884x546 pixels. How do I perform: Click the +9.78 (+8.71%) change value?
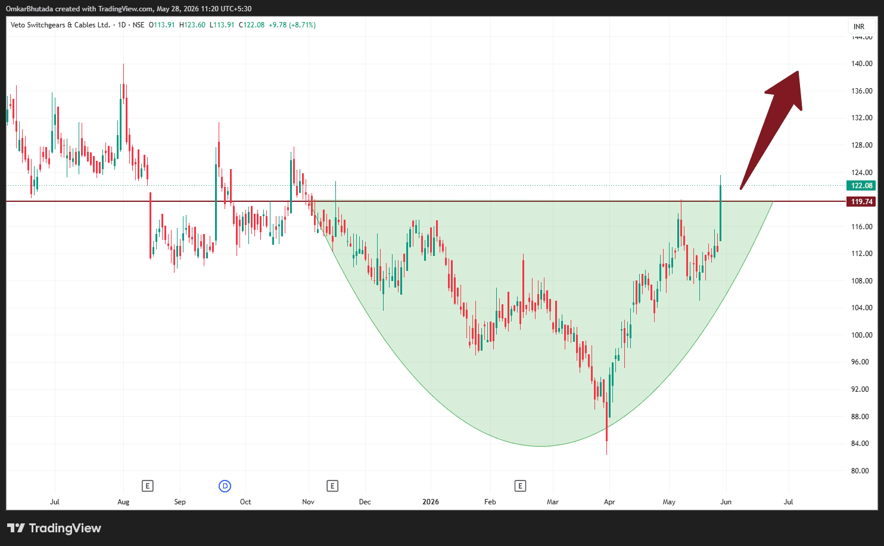[292, 25]
